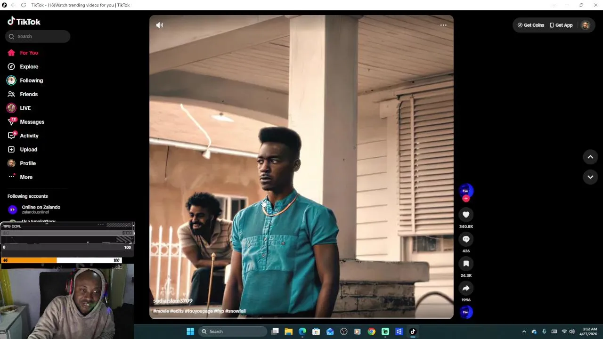Pause the playing video
The width and height of the screenshot is (603, 339).
(x=301, y=167)
